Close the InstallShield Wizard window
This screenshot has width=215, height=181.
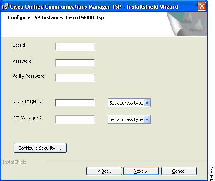click(202, 7)
